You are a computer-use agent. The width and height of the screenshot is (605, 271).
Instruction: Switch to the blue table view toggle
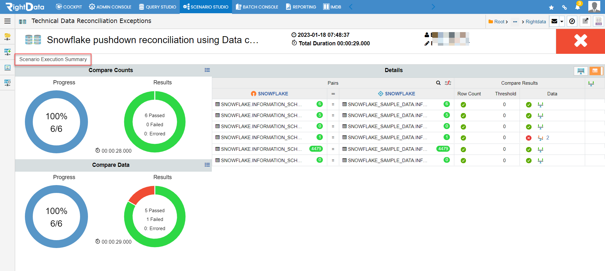(581, 71)
